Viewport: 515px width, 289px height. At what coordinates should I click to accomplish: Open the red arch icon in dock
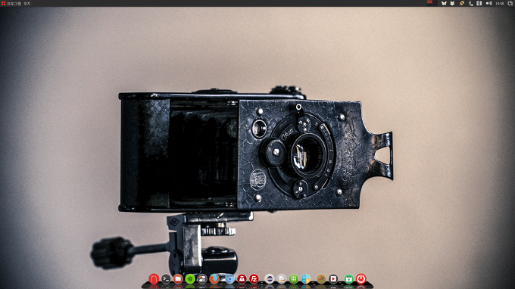coord(154,279)
